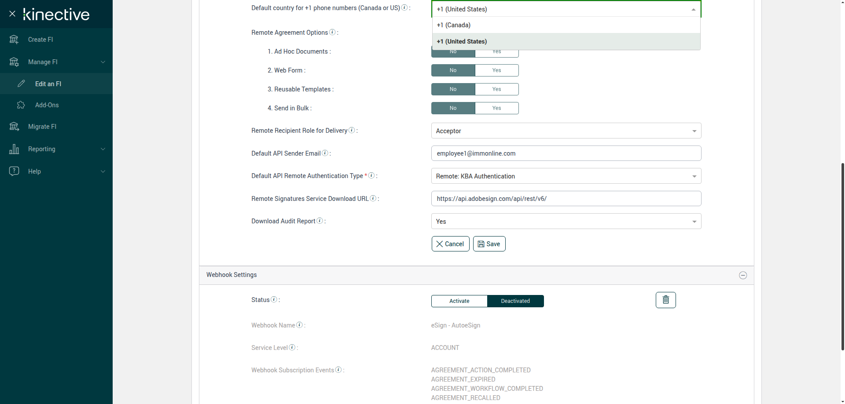
Task: Click the Help question mark icon
Action: (x=14, y=171)
